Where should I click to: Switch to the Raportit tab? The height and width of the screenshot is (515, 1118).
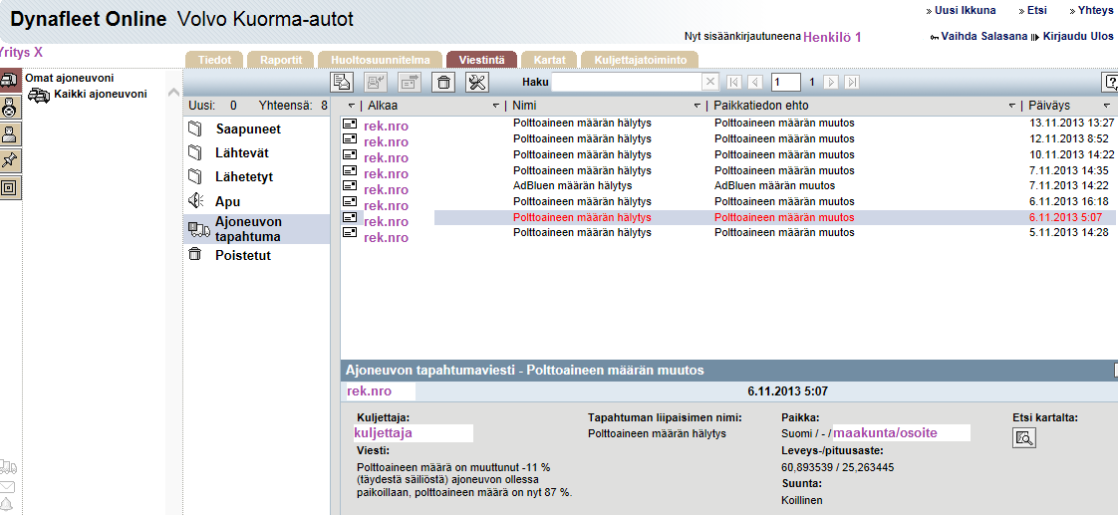pos(282,60)
